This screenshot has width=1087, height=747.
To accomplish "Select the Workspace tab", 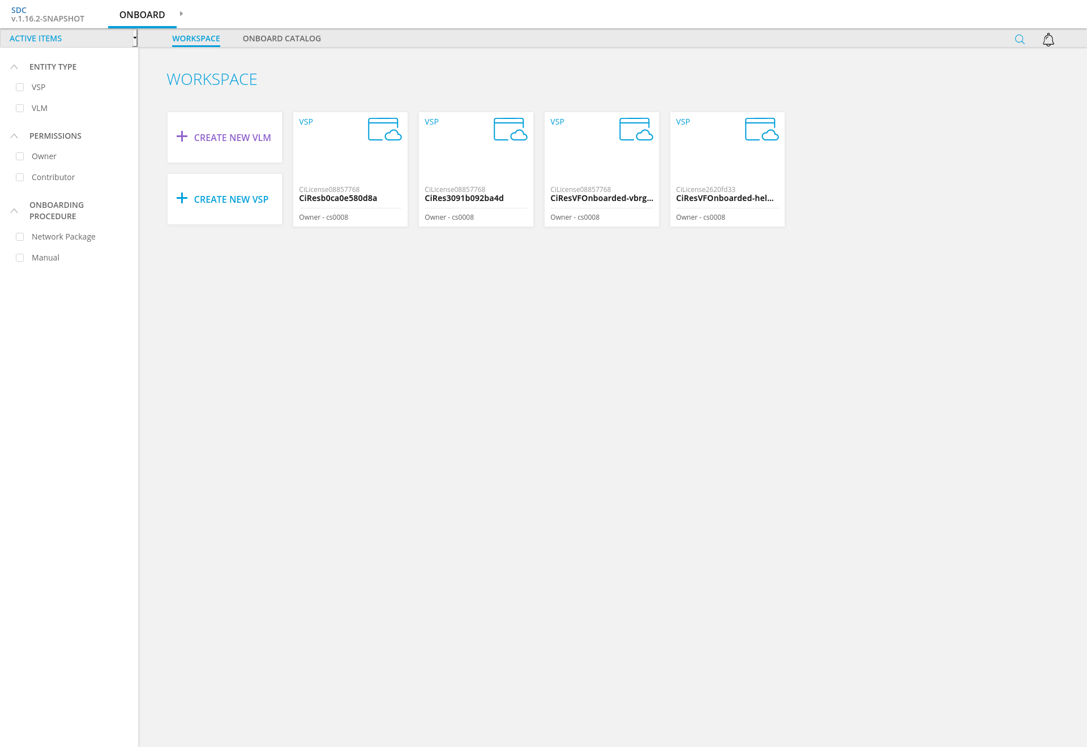I will pos(196,39).
